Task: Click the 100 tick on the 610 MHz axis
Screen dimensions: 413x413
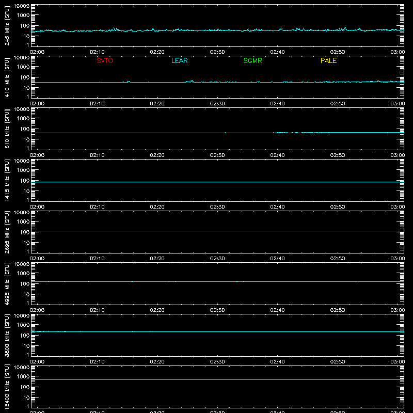Action: (x=24, y=129)
